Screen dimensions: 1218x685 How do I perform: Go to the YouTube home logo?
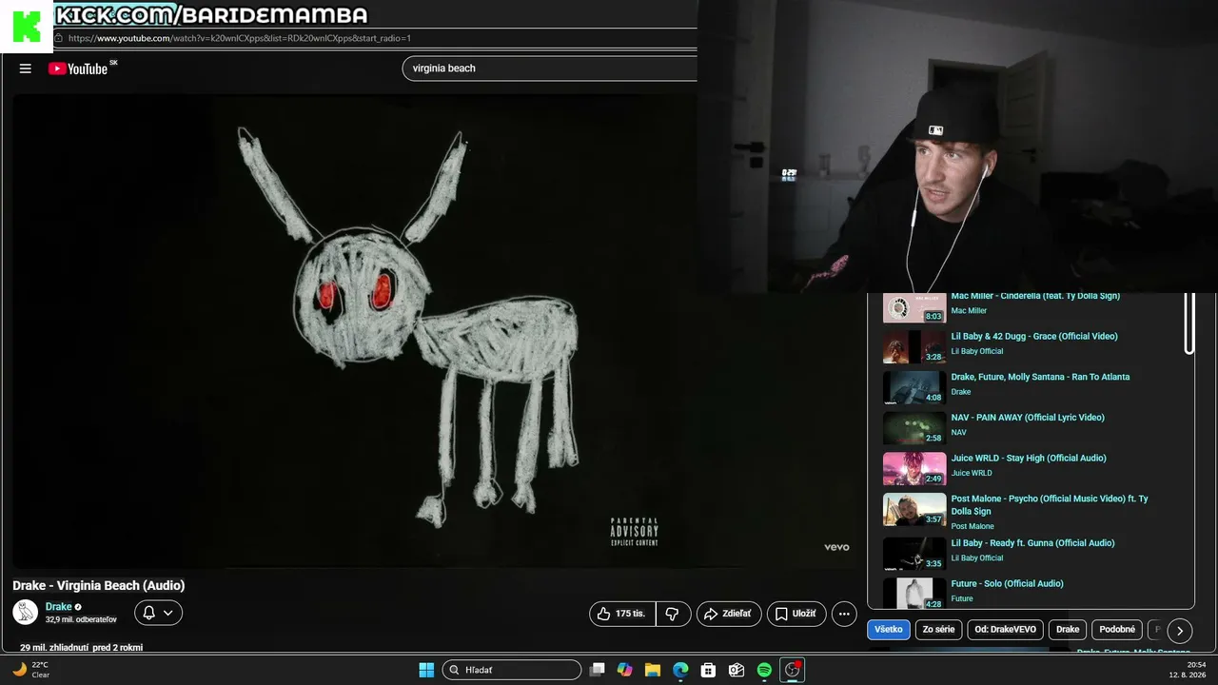point(78,68)
